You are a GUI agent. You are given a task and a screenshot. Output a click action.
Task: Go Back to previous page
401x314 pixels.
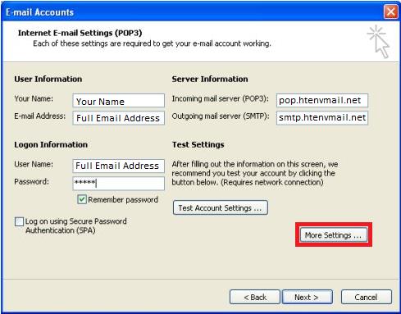255,297
